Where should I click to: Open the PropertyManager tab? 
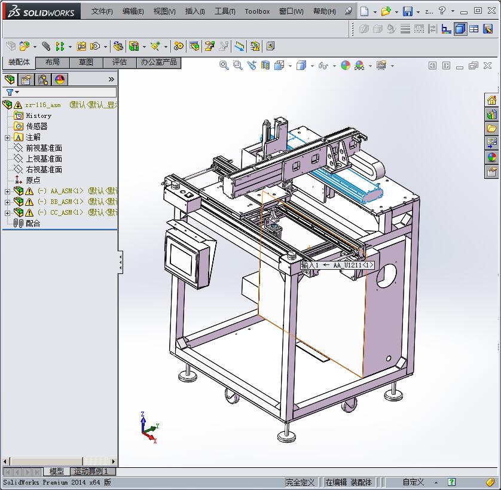coord(26,80)
